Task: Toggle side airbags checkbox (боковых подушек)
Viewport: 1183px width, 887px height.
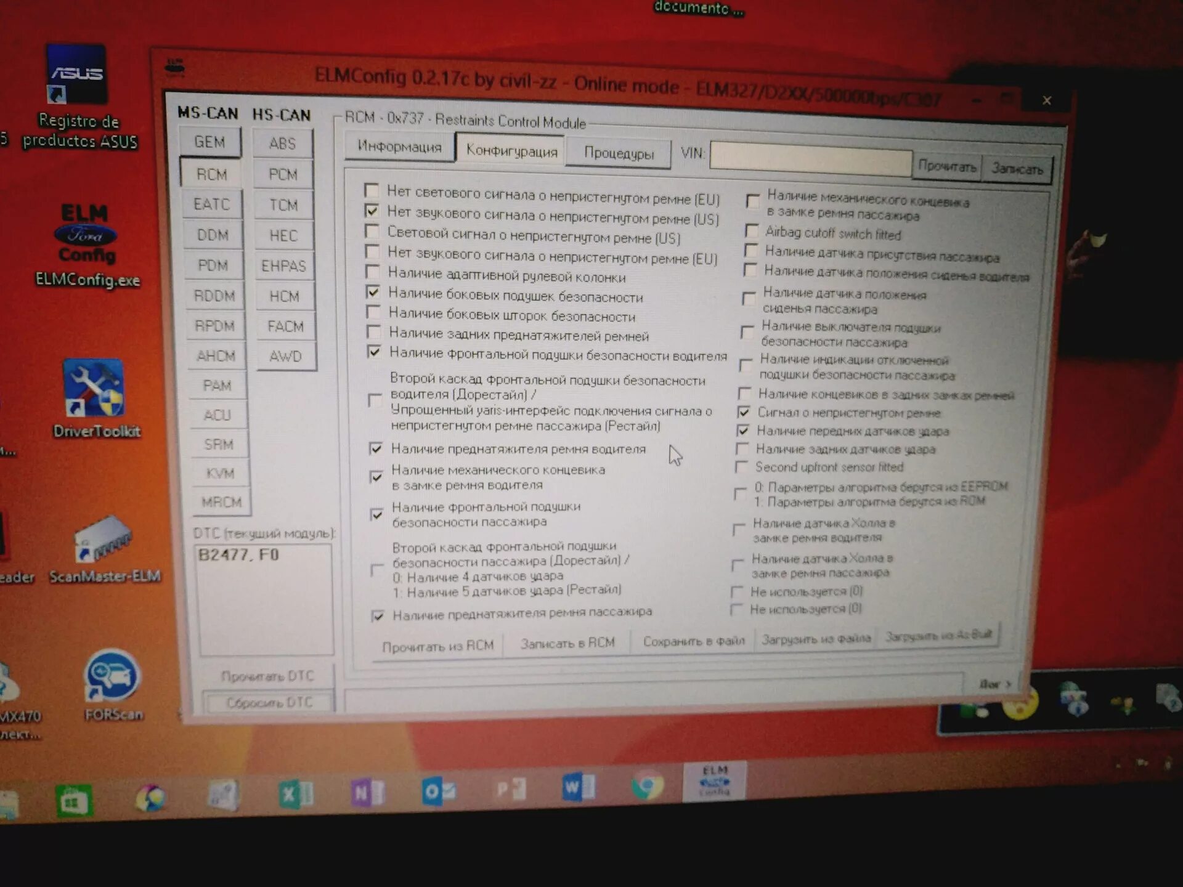Action: pyautogui.click(x=373, y=292)
